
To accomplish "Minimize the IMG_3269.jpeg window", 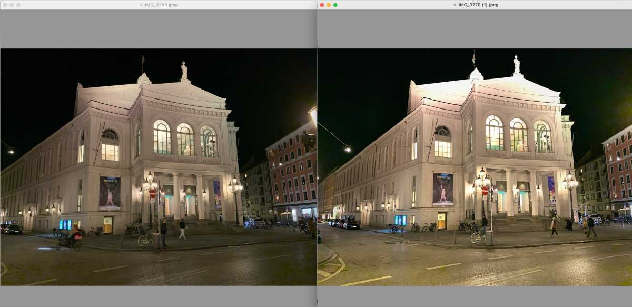I will (12, 5).
